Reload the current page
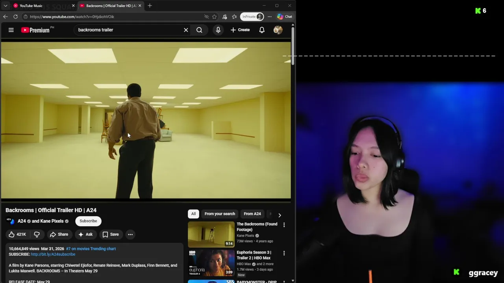Screen dimensions: 504x283 pos(15,17)
